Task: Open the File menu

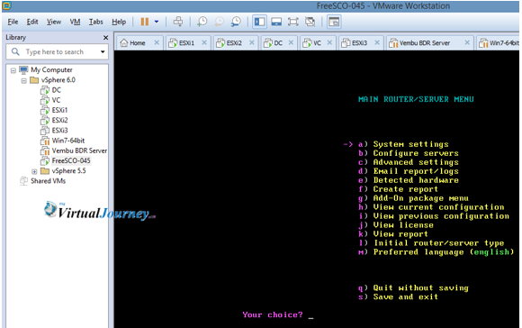Action: (13, 22)
